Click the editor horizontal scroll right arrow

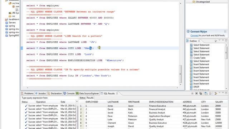[x=177, y=87]
